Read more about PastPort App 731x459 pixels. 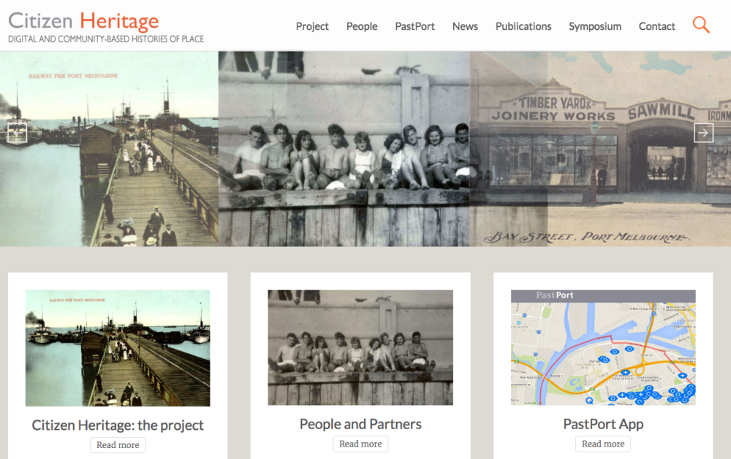tap(603, 444)
